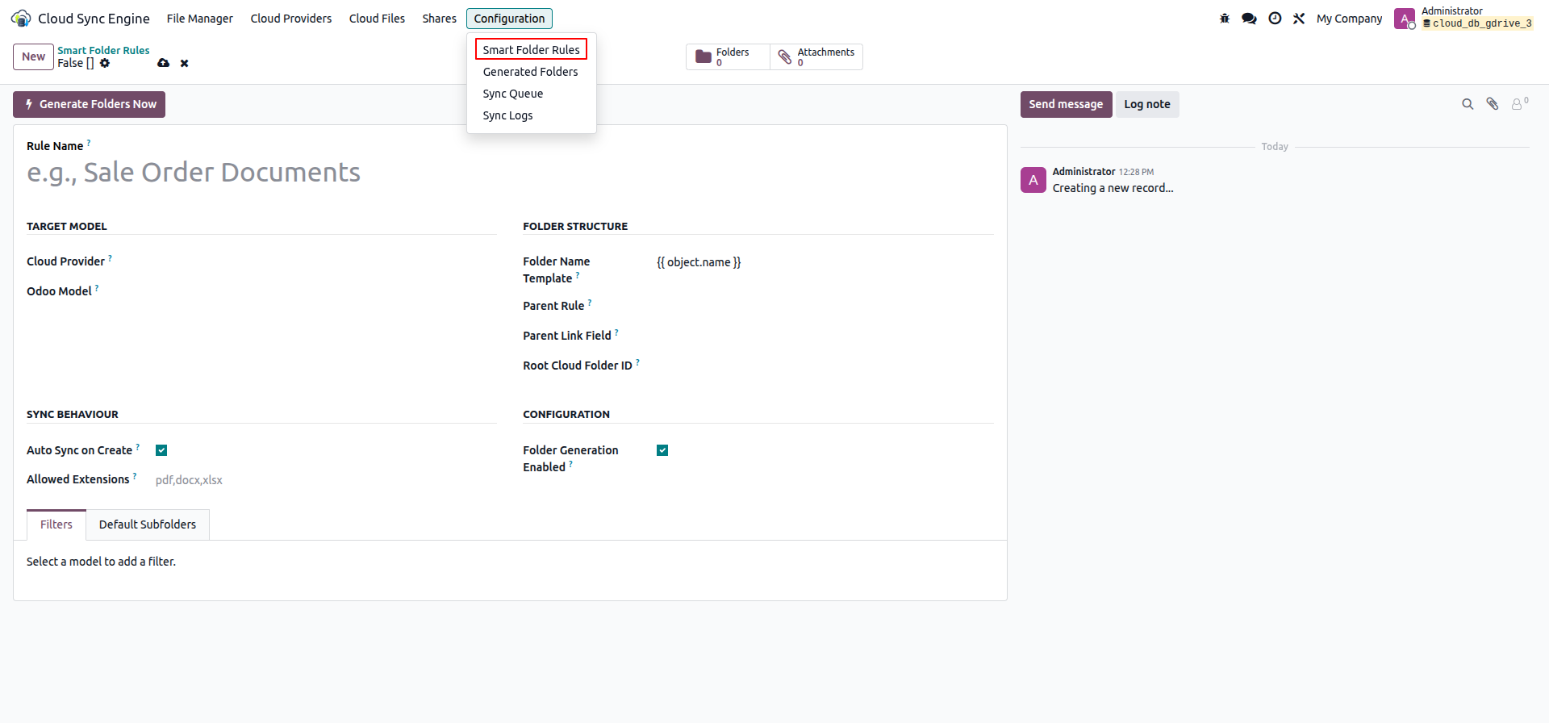Create a record with the New button
The height and width of the screenshot is (723, 1549).
33,56
